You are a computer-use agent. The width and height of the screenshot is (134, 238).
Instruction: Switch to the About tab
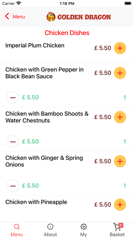(x=50, y=230)
